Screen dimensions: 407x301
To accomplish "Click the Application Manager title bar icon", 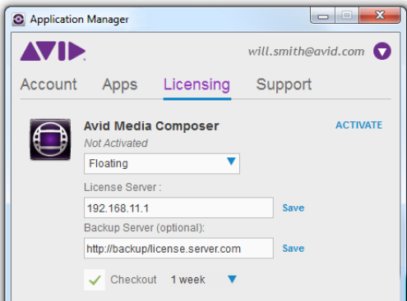I will click(18, 20).
